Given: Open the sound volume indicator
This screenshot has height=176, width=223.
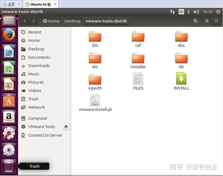Looking at the screenshot, I should [x=196, y=12].
